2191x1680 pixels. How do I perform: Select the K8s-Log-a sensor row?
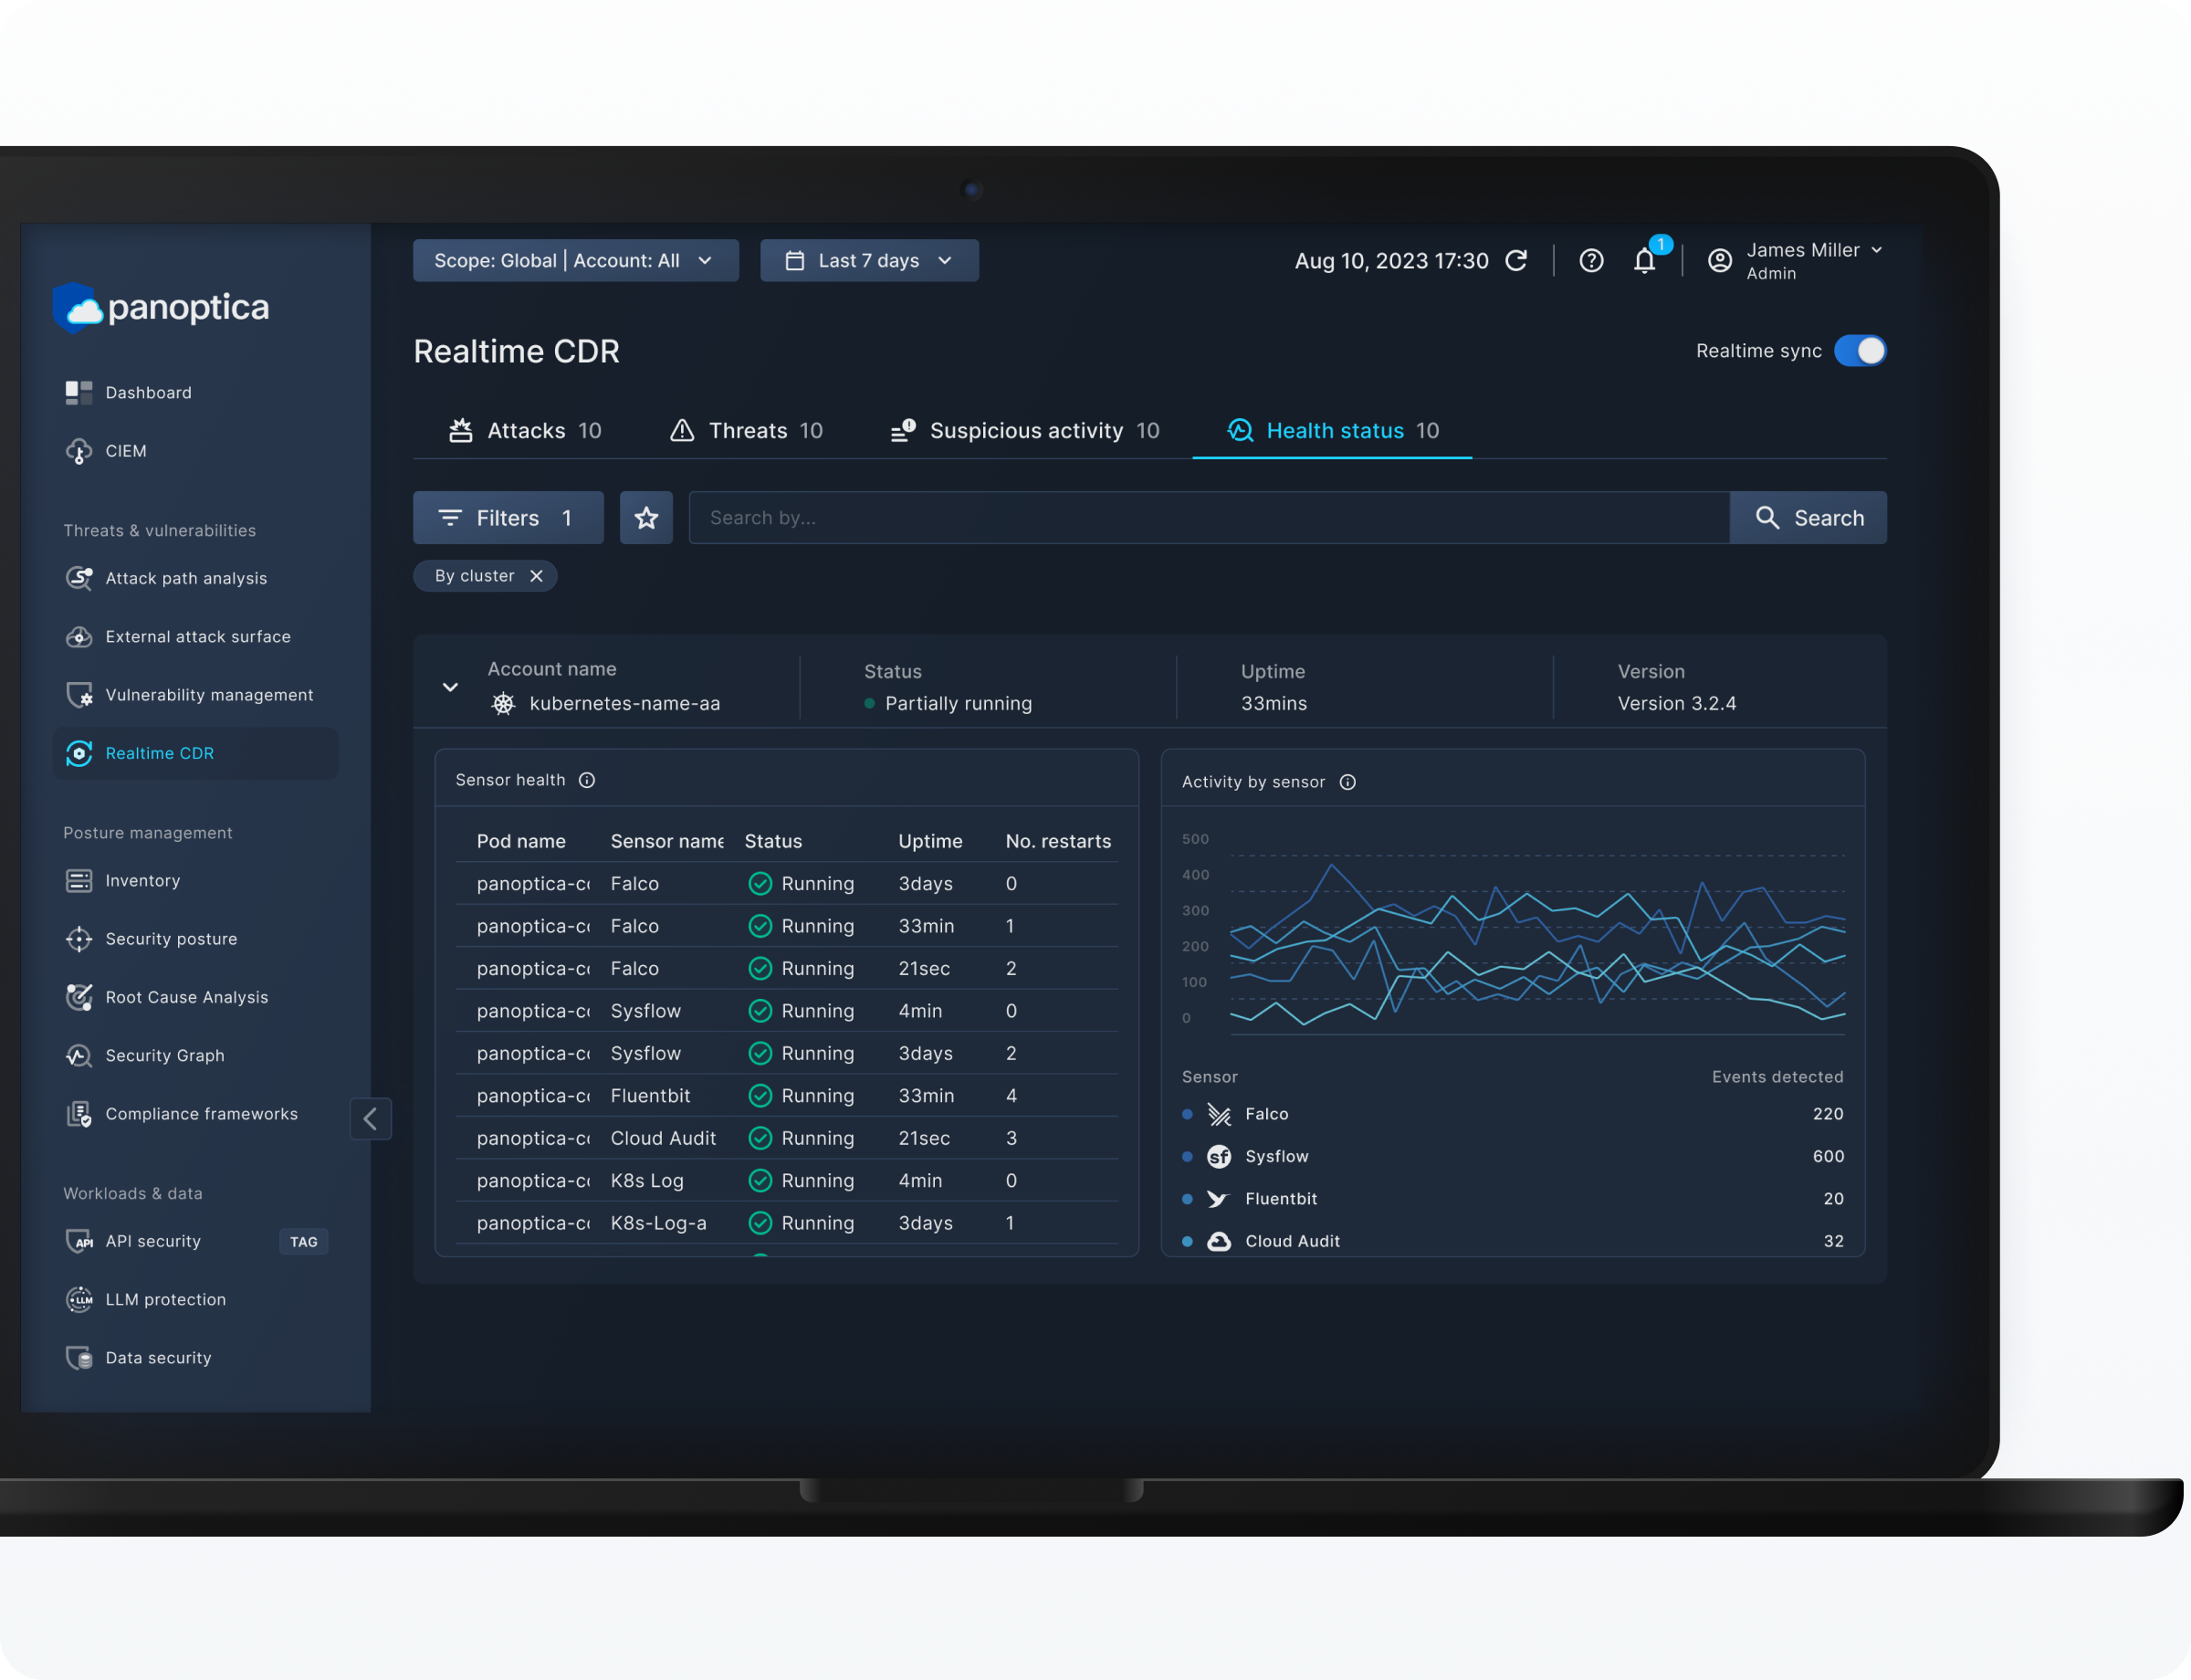click(786, 1223)
